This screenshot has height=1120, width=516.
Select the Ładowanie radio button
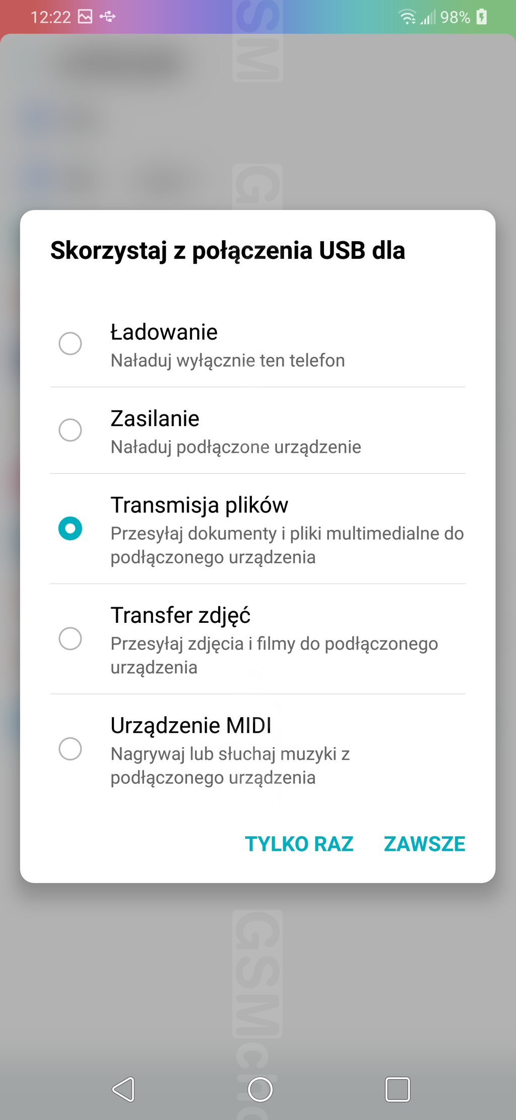[x=71, y=344]
